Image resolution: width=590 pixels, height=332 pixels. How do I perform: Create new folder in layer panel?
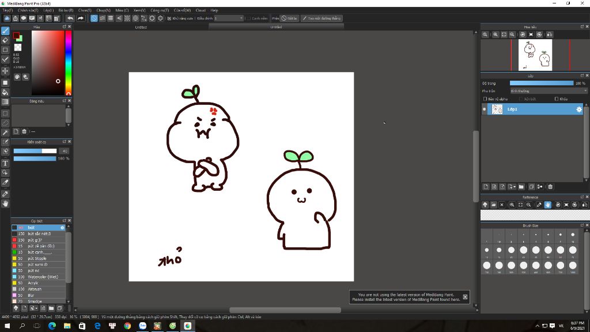(x=521, y=187)
